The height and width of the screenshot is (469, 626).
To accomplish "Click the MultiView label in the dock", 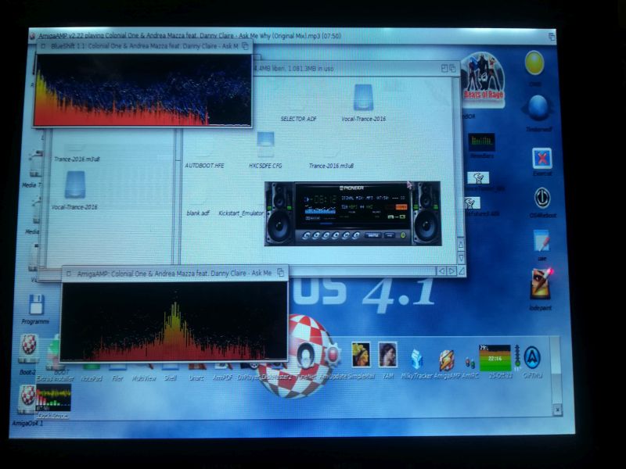I will pyautogui.click(x=144, y=378).
